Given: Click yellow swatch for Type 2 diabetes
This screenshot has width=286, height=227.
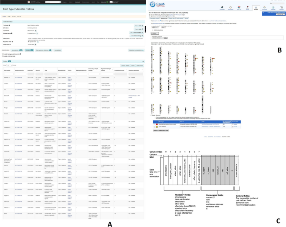Looking at the screenshot, I should coord(157,127).
